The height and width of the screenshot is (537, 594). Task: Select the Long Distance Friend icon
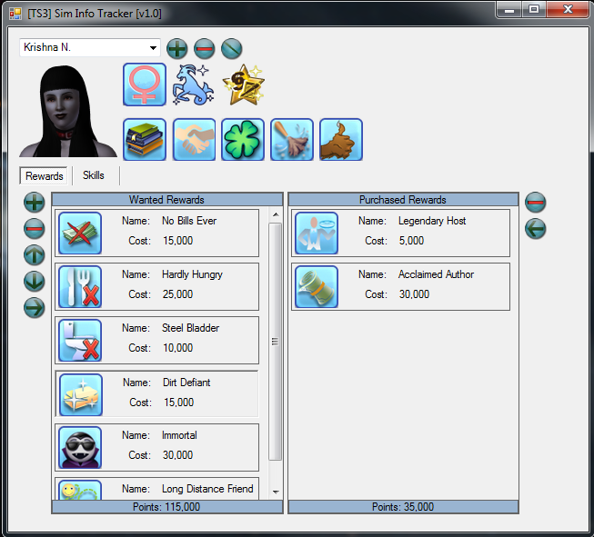coord(80,490)
